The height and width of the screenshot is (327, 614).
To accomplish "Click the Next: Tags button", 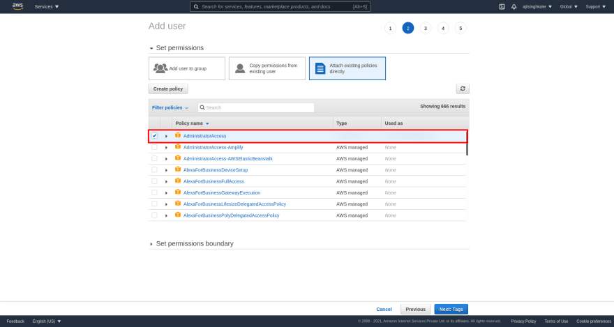I will pyautogui.click(x=451, y=309).
